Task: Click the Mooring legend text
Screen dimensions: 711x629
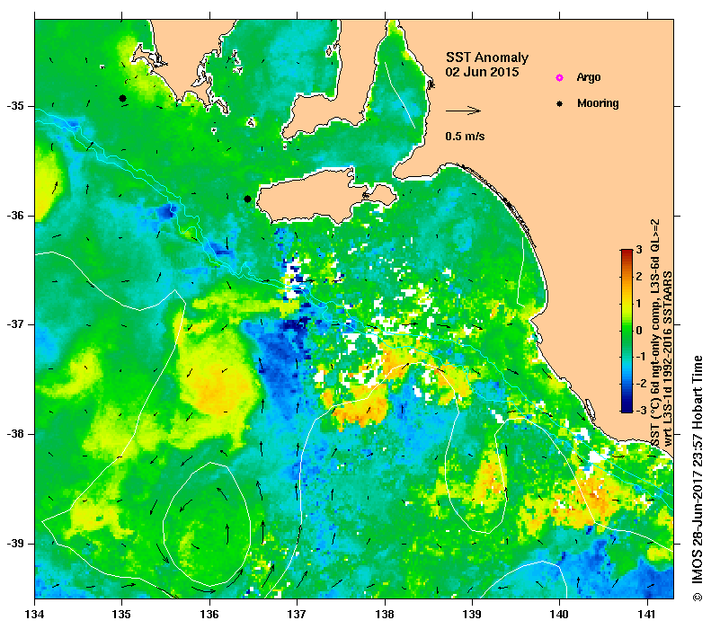Action: click(x=598, y=103)
